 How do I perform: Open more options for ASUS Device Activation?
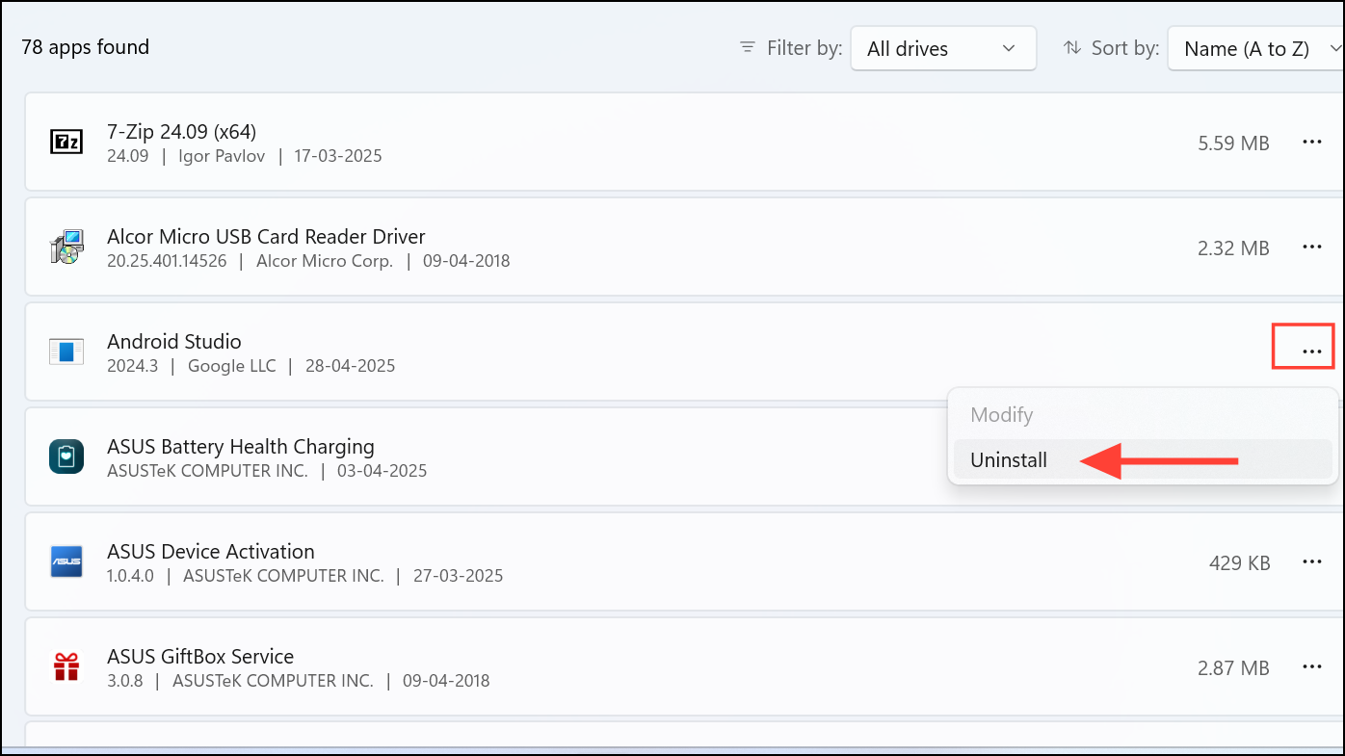click(x=1311, y=561)
